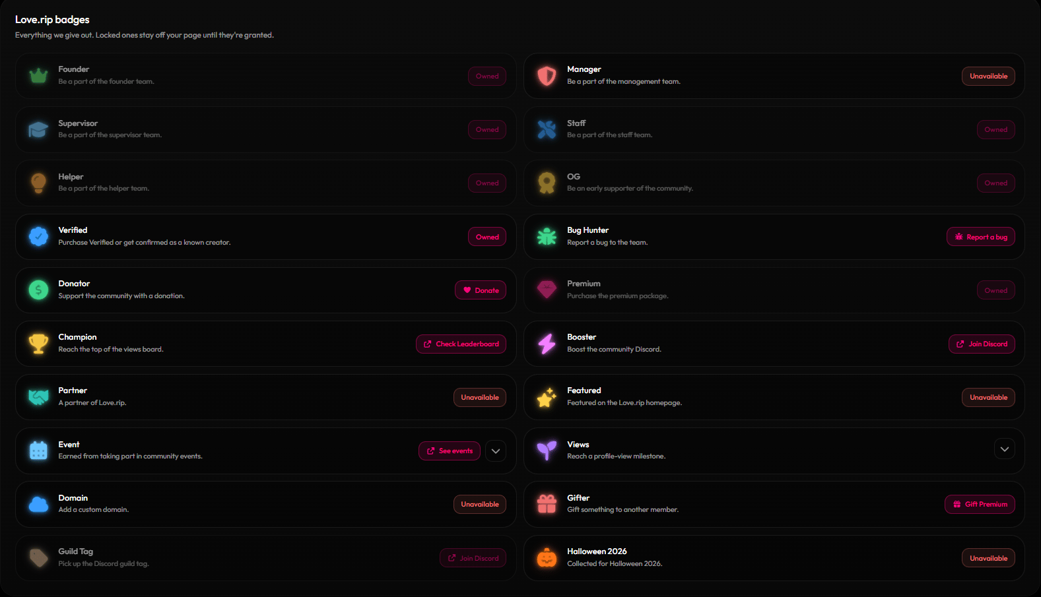The image size is (1041, 597).
Task: Click the Verified blue checkmark badge icon
Action: pyautogui.click(x=38, y=236)
